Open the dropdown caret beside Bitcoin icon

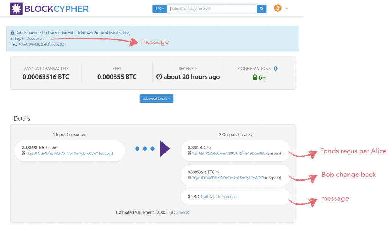point(287,9)
